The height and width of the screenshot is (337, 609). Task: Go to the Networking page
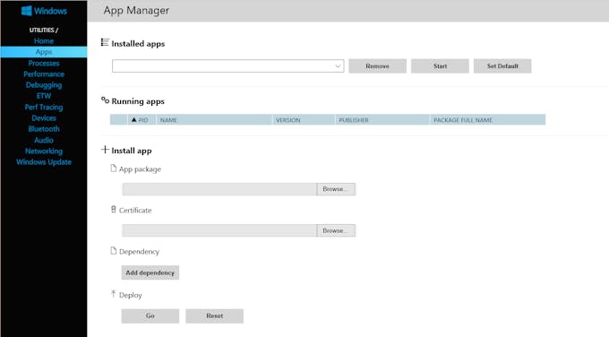(x=44, y=151)
